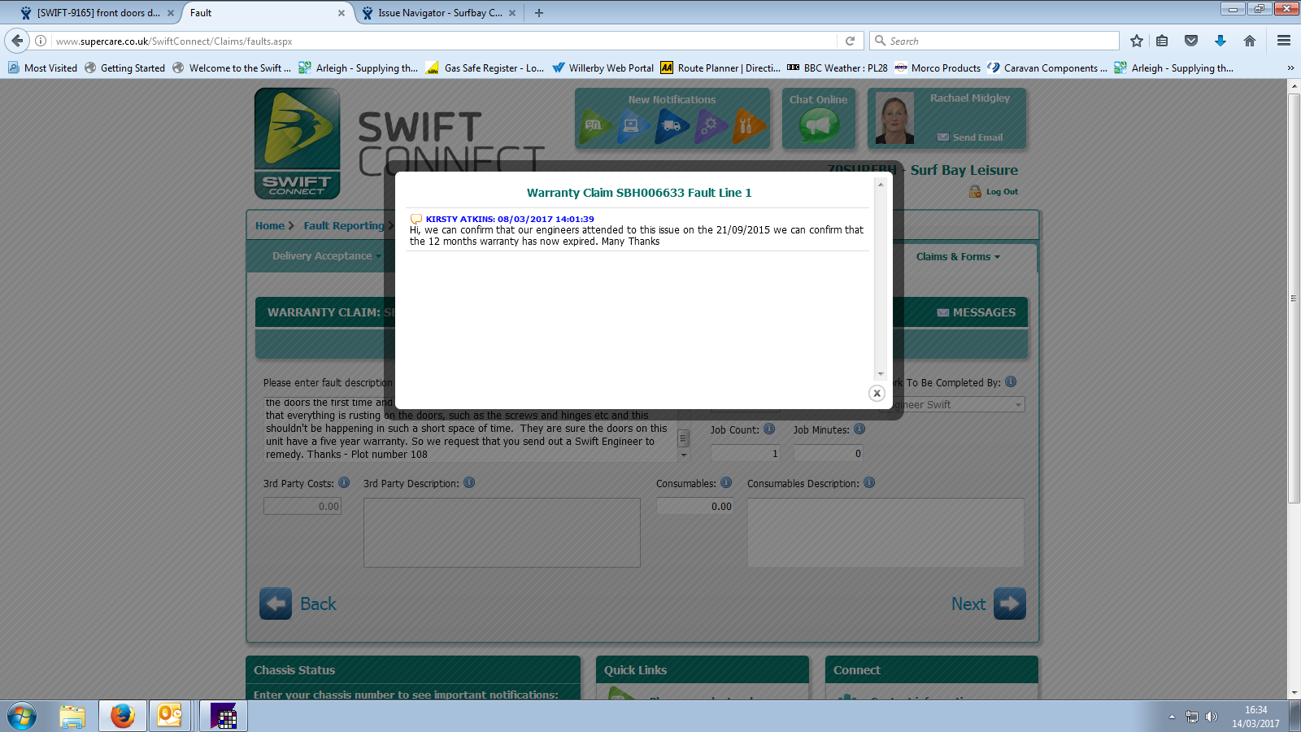This screenshot has height=732, width=1301.
Task: Focus the Firefox Search box
Action: pyautogui.click(x=994, y=41)
